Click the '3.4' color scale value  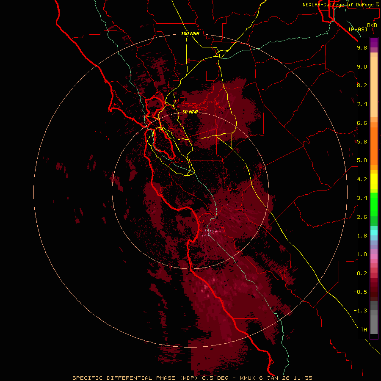click(362, 198)
